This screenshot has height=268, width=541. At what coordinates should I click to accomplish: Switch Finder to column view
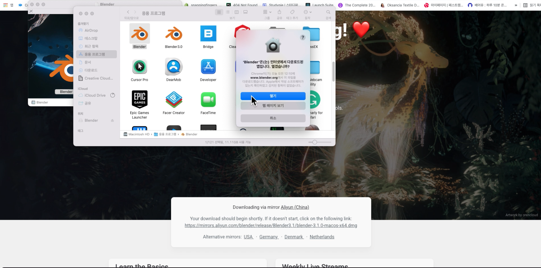[x=237, y=12]
